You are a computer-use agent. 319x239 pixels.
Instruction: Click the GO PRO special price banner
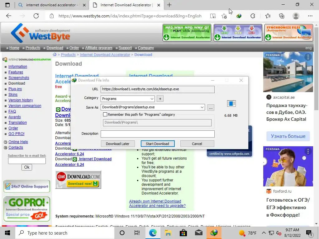pos(27,209)
